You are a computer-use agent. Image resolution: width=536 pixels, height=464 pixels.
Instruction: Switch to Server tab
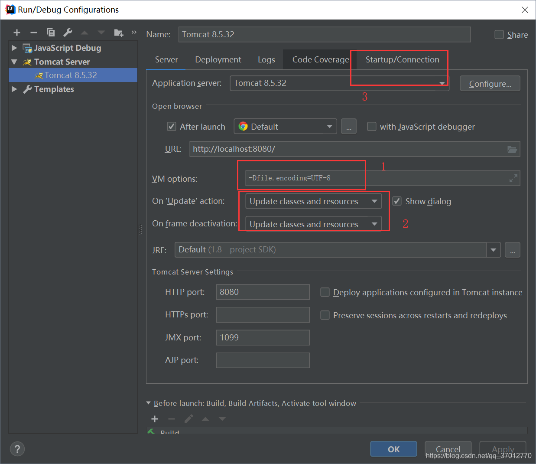pos(166,60)
